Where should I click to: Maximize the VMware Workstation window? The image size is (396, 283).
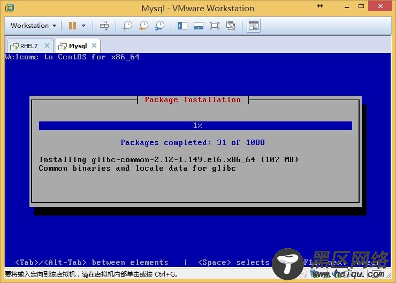(361, 6)
